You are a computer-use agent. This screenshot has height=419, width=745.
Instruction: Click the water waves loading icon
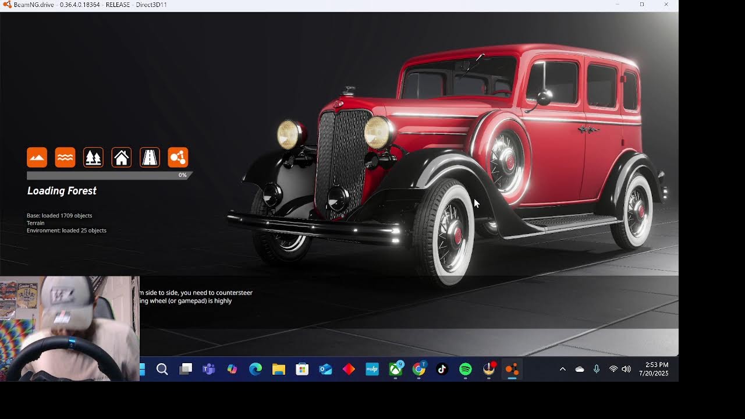[65, 157]
